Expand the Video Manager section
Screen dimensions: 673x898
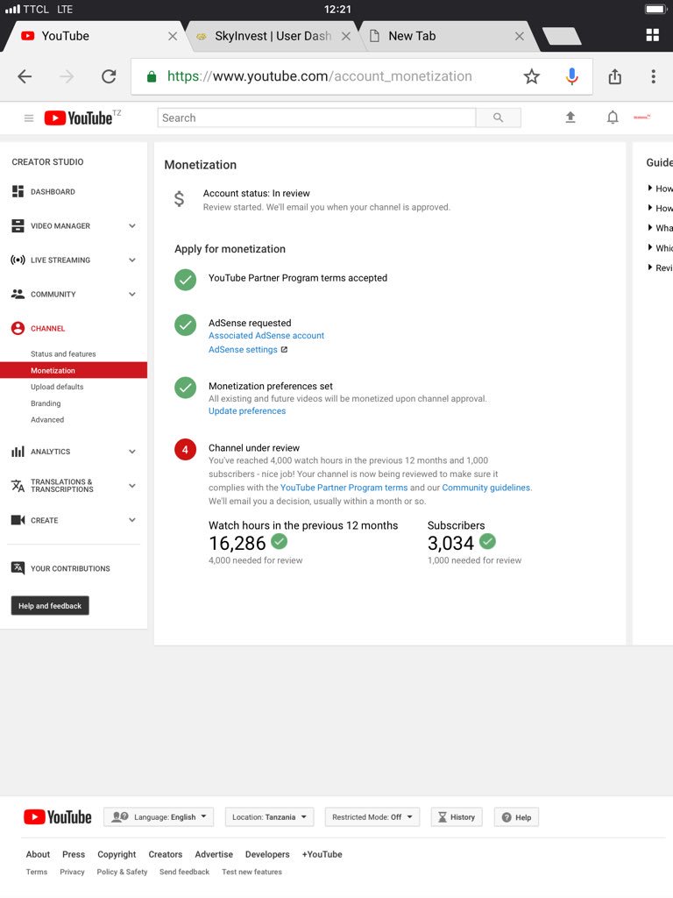(132, 225)
